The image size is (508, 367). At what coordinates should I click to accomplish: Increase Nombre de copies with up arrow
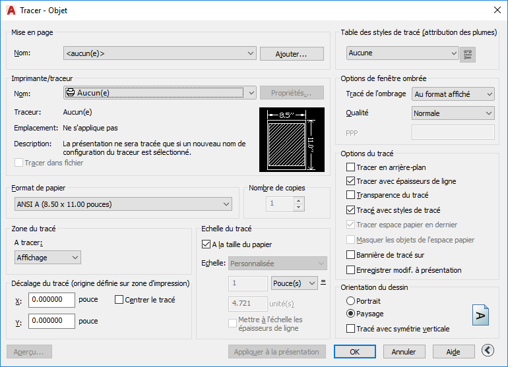[x=299, y=201]
